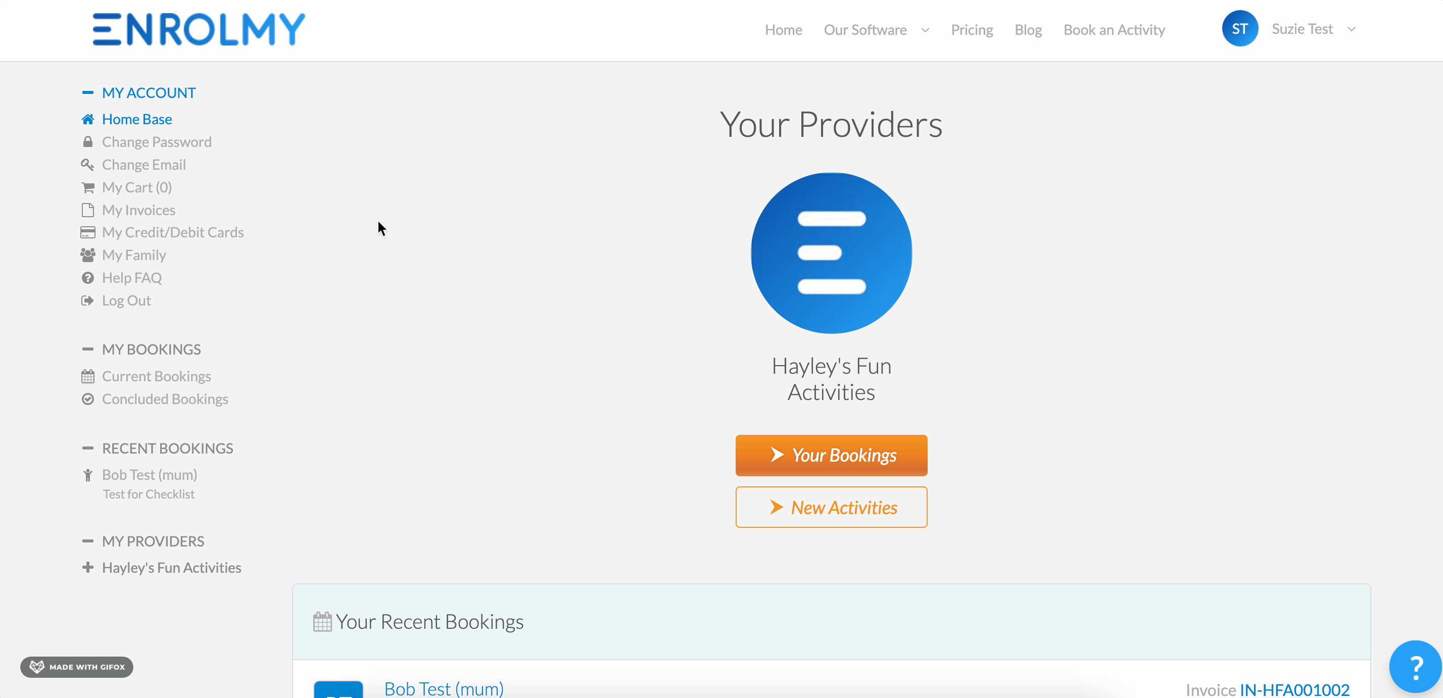The height and width of the screenshot is (698, 1443).
Task: Open My Invoices link
Action: tap(138, 210)
